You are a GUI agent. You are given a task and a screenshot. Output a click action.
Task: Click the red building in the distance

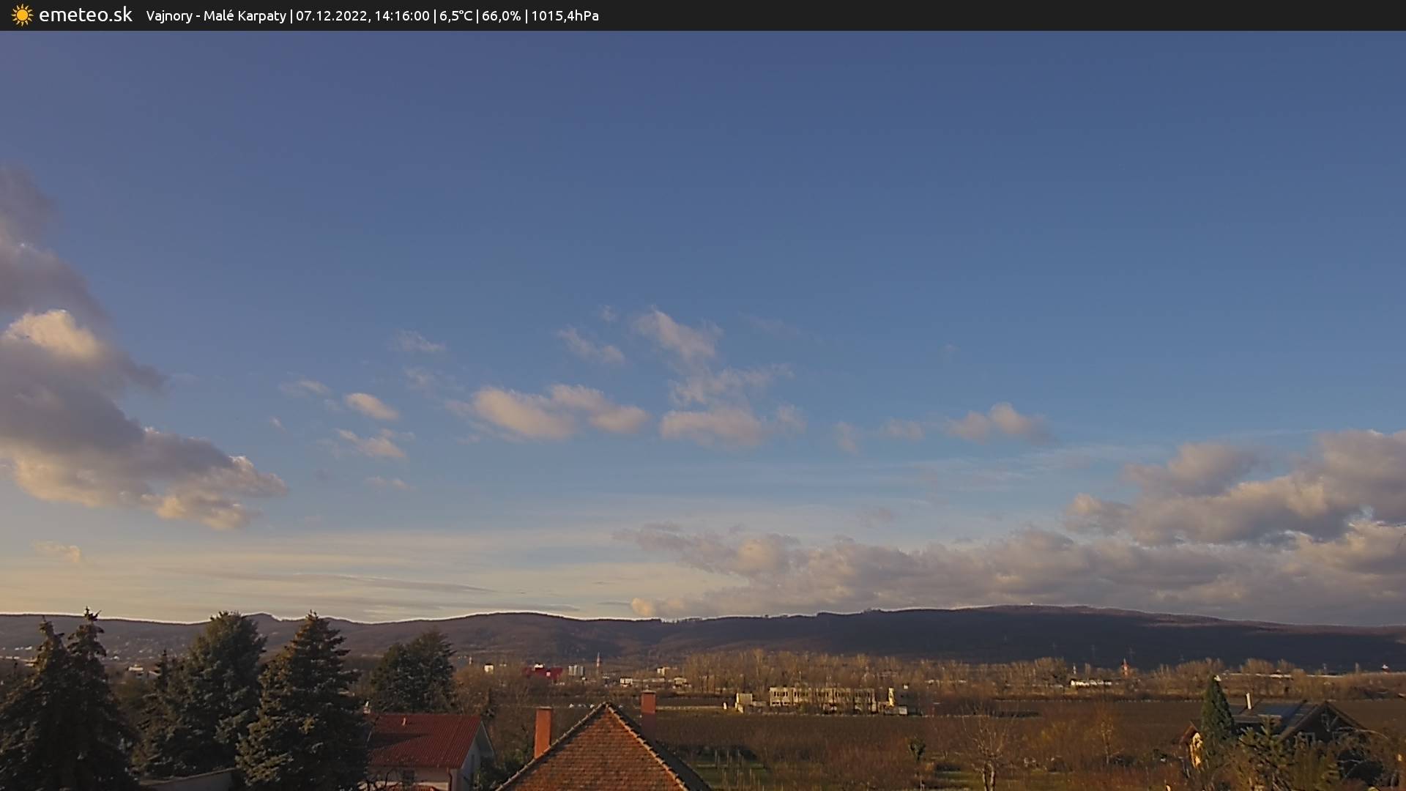pos(543,672)
